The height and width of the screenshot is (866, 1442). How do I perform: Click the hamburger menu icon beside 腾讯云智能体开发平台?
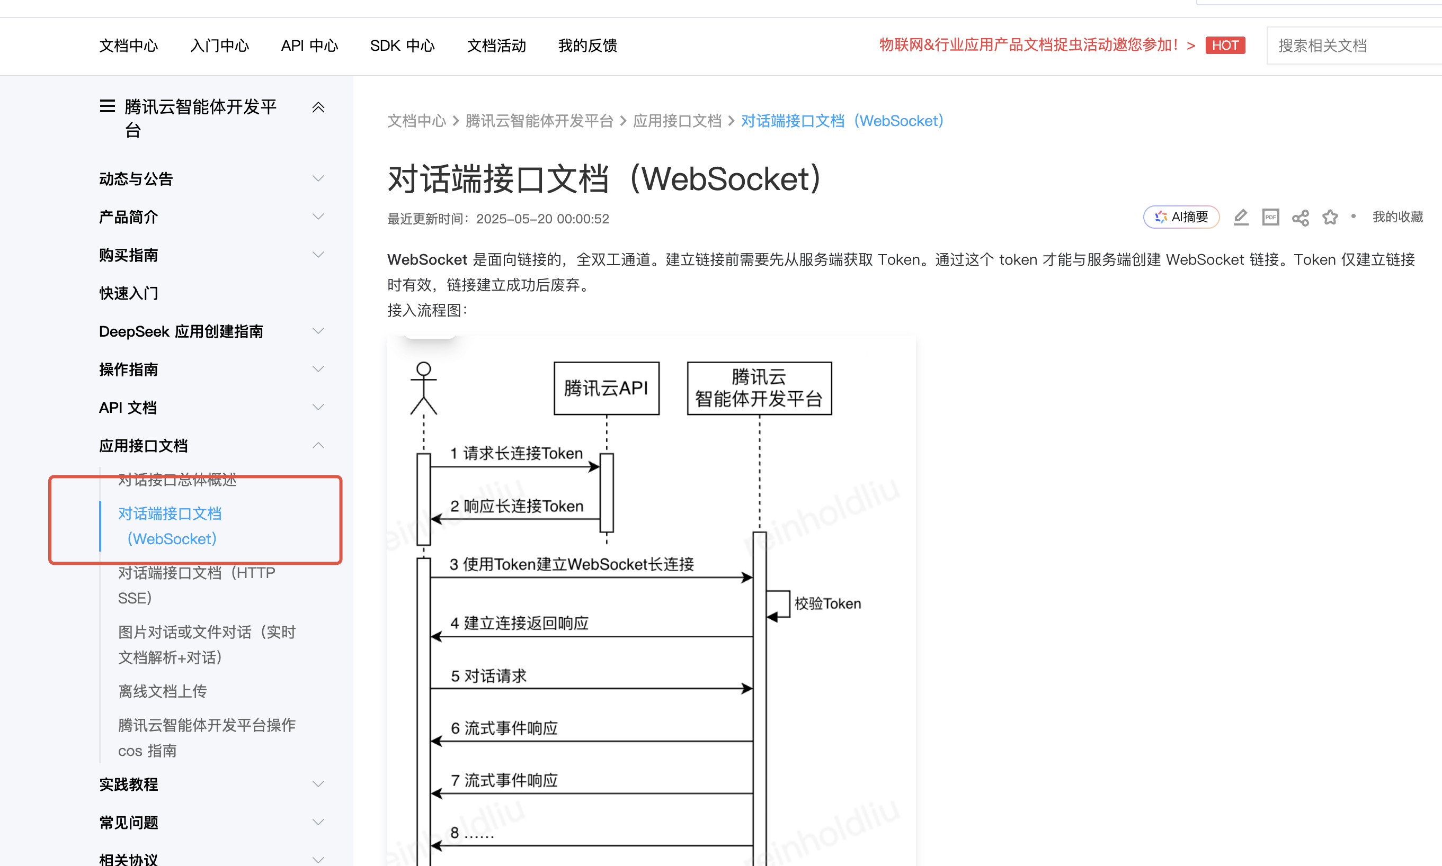tap(107, 106)
